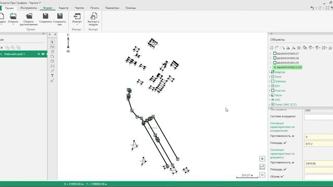The height and width of the screenshot is (187, 333).
Task: Click Открыть расположение in ribbon
Action: coord(29,19)
